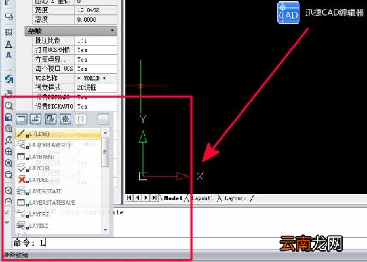
Task: Click the zoom previous icon with blue arrow
Action: click(9, 117)
